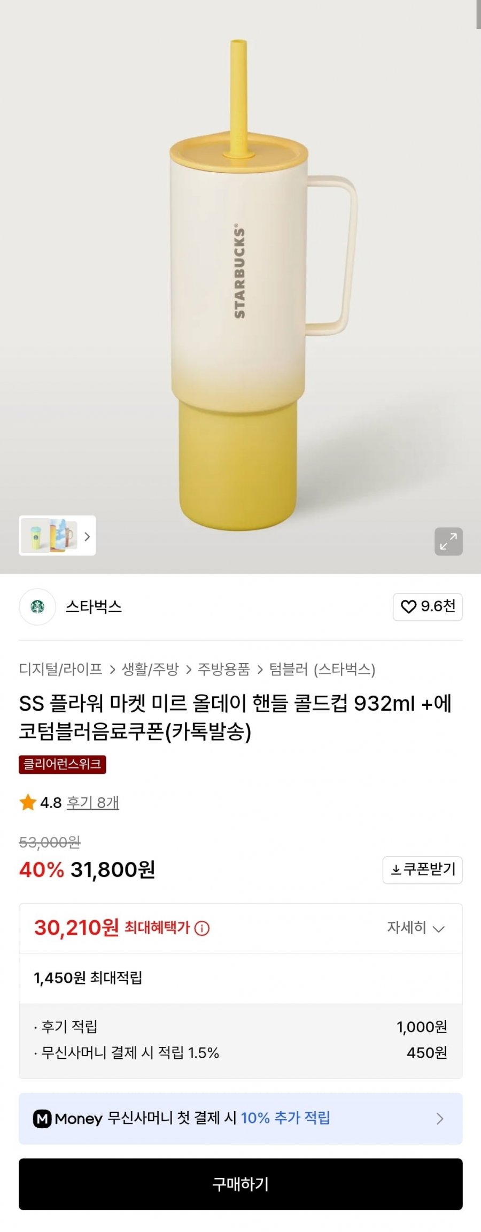Click the main tumbler product image
The height and width of the screenshot is (1232, 481).
click(x=241, y=283)
